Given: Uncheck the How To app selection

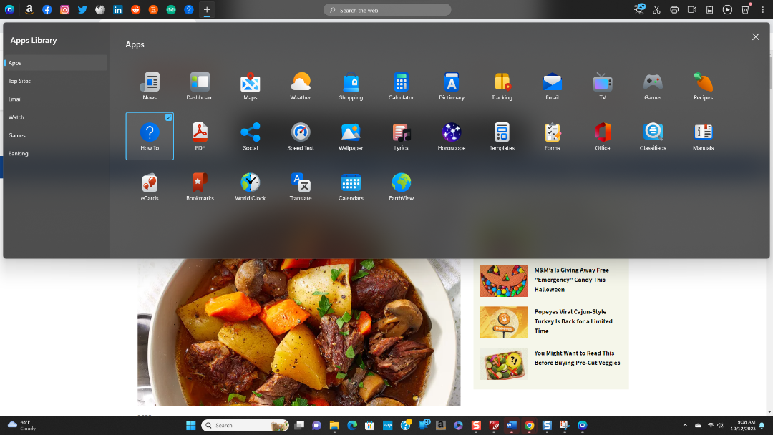Looking at the screenshot, I should pyautogui.click(x=168, y=117).
